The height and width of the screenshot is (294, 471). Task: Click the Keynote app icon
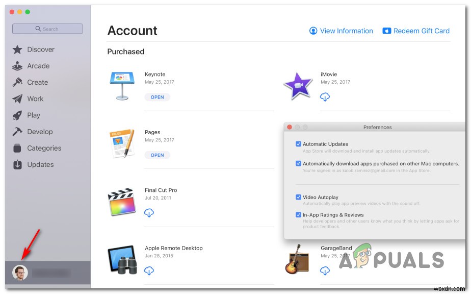[x=122, y=86]
